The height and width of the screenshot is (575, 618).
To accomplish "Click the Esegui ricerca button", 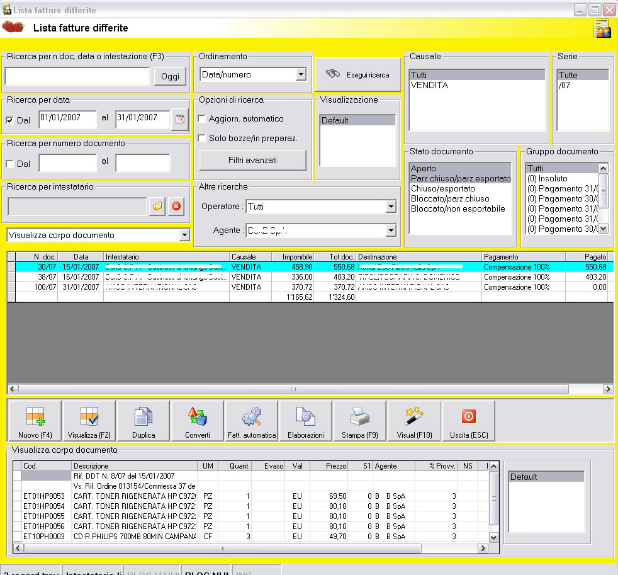I will 357,74.
